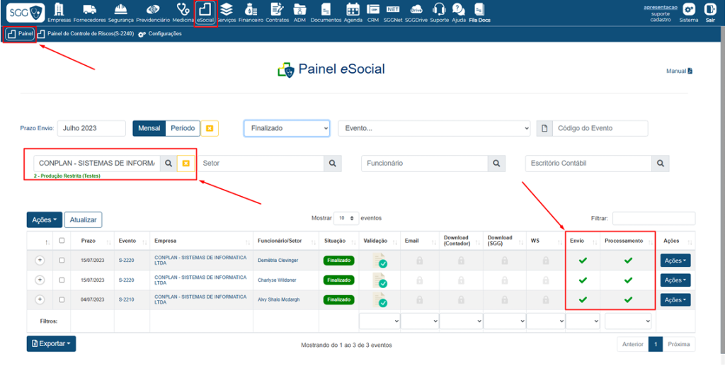This screenshot has width=725, height=366.
Task: Open the top-left Ações dropdown button
Action: [45, 220]
